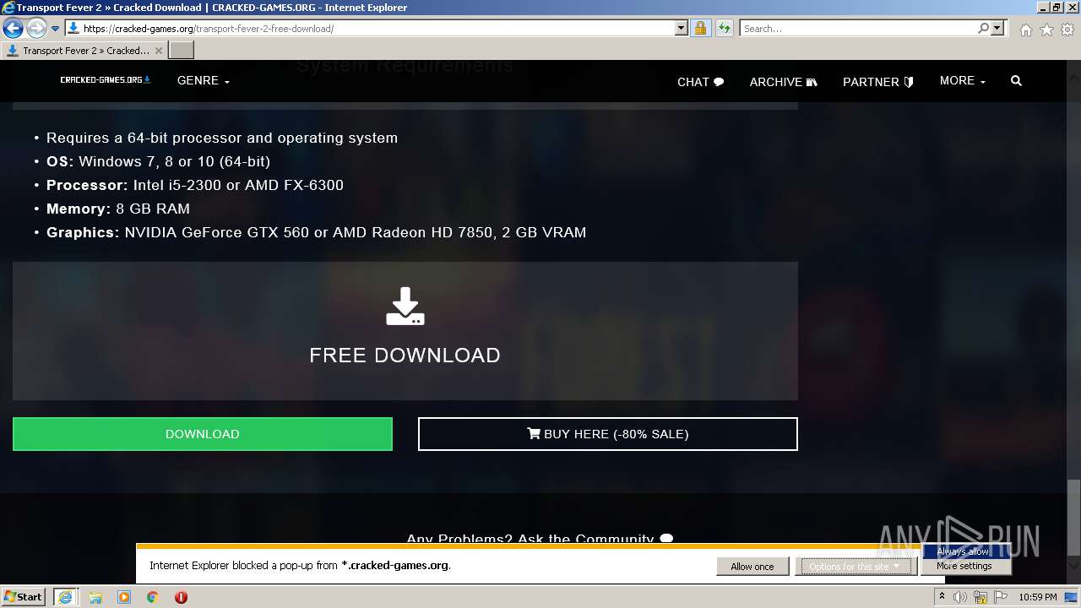Click Internet Explorer taskbar icon
This screenshot has width=1081, height=608.
(65, 597)
